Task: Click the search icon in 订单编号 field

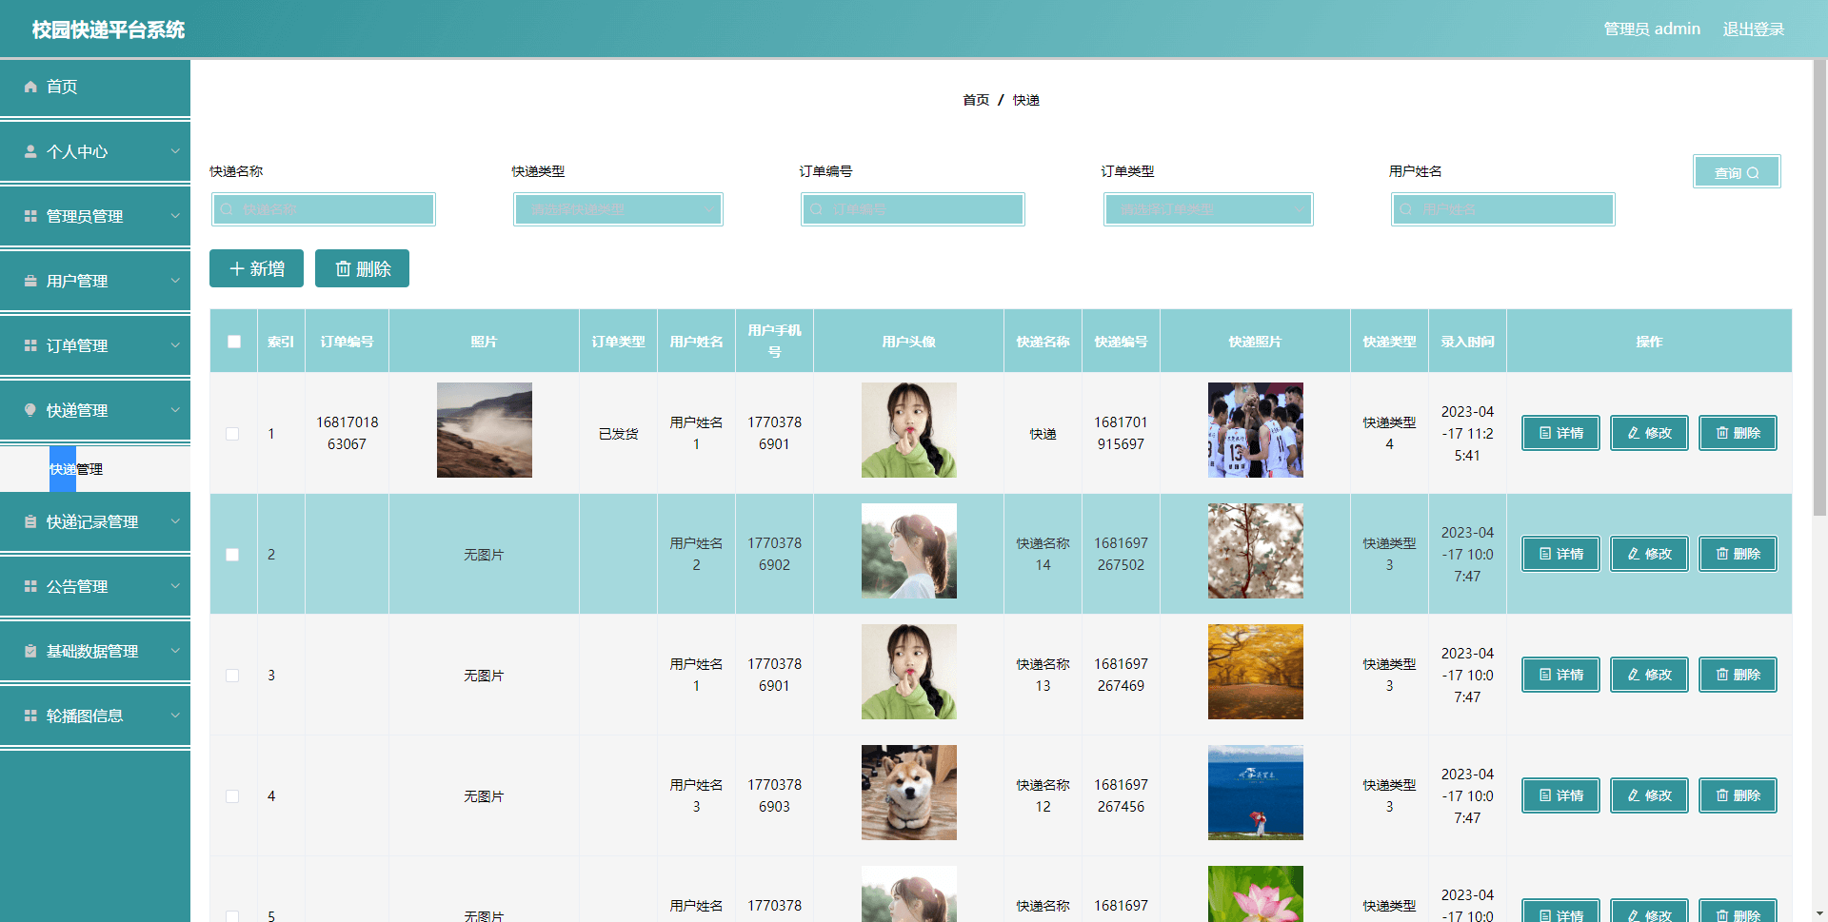Action: point(816,209)
